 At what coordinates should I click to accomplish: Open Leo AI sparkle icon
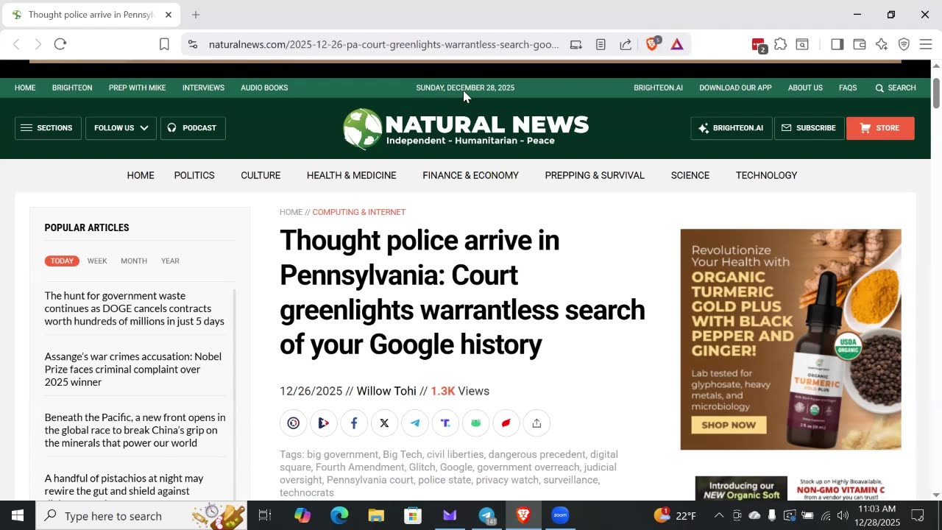pyautogui.click(x=882, y=44)
